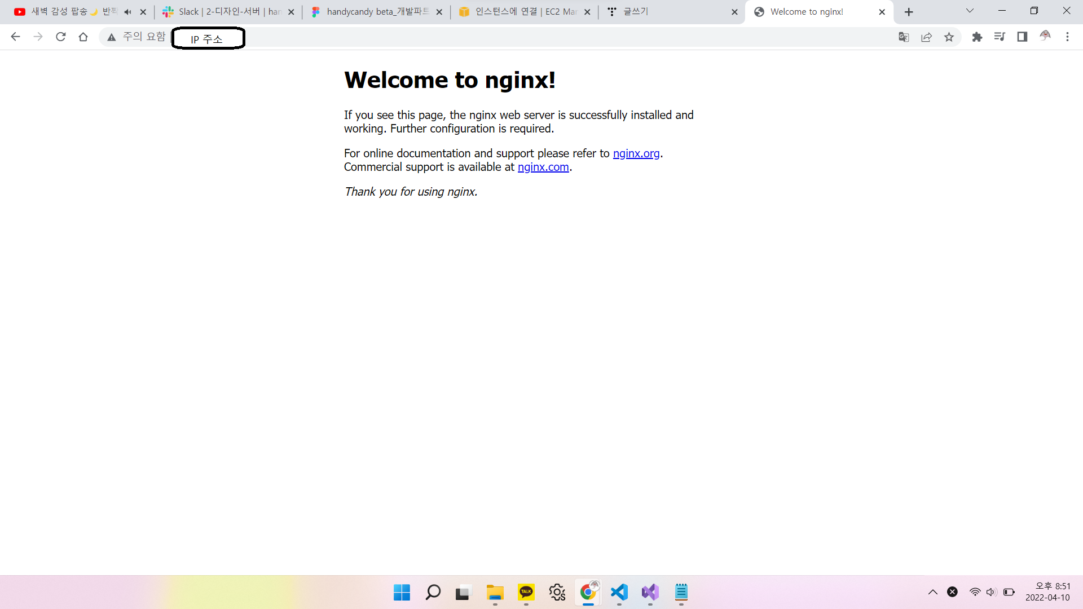1083x609 pixels.
Task: Click the address bar IP field
Action: point(208,38)
